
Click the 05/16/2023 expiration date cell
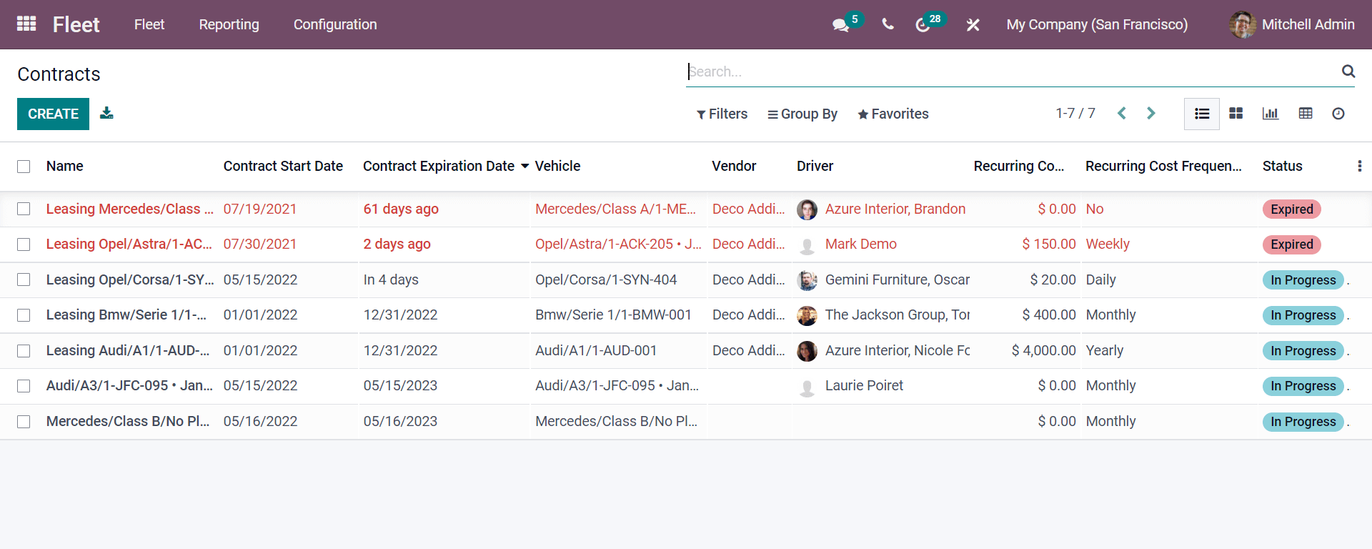pos(400,421)
